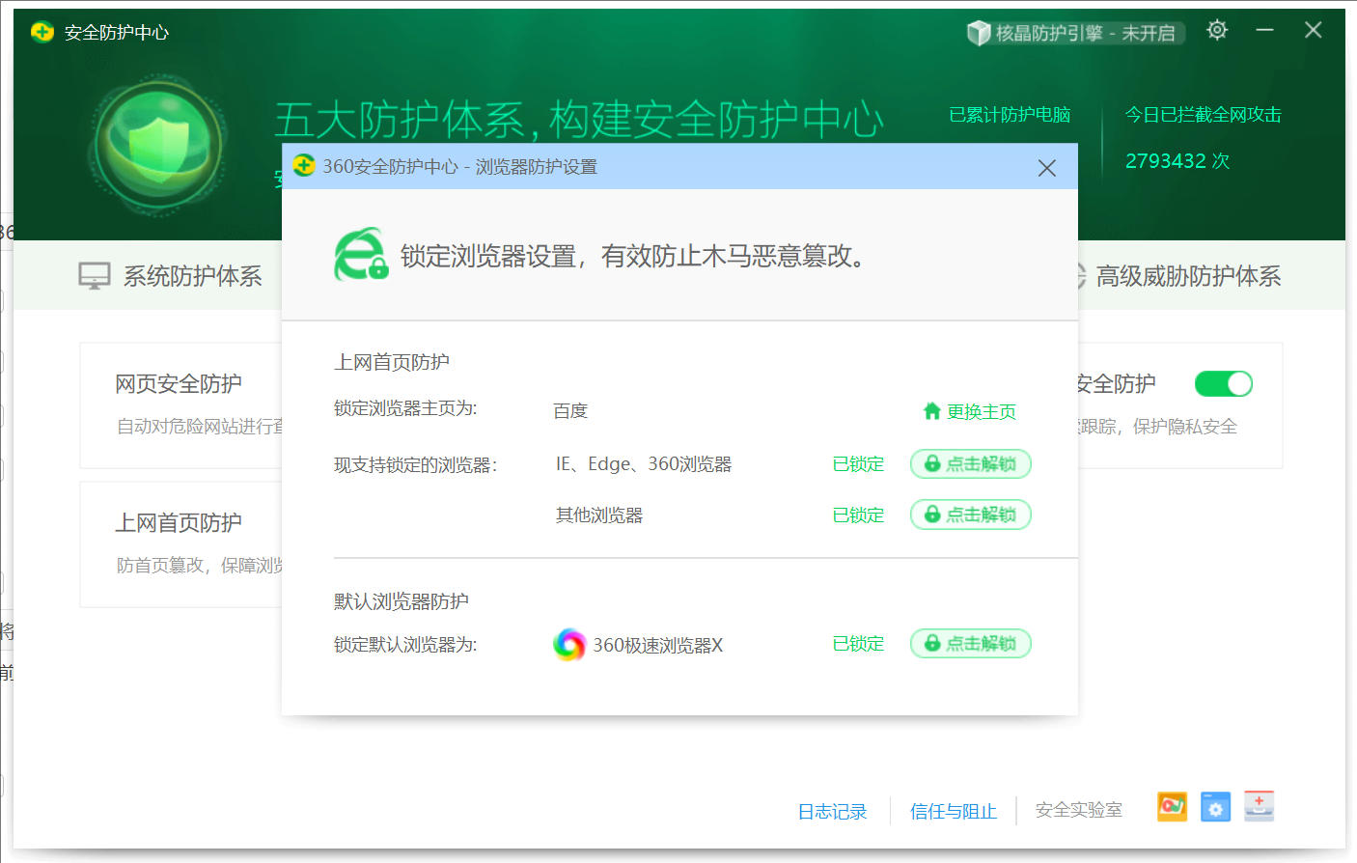This screenshot has height=863, width=1357.
Task: Click 锁定浏览器主页为 label
Action: pos(405,409)
